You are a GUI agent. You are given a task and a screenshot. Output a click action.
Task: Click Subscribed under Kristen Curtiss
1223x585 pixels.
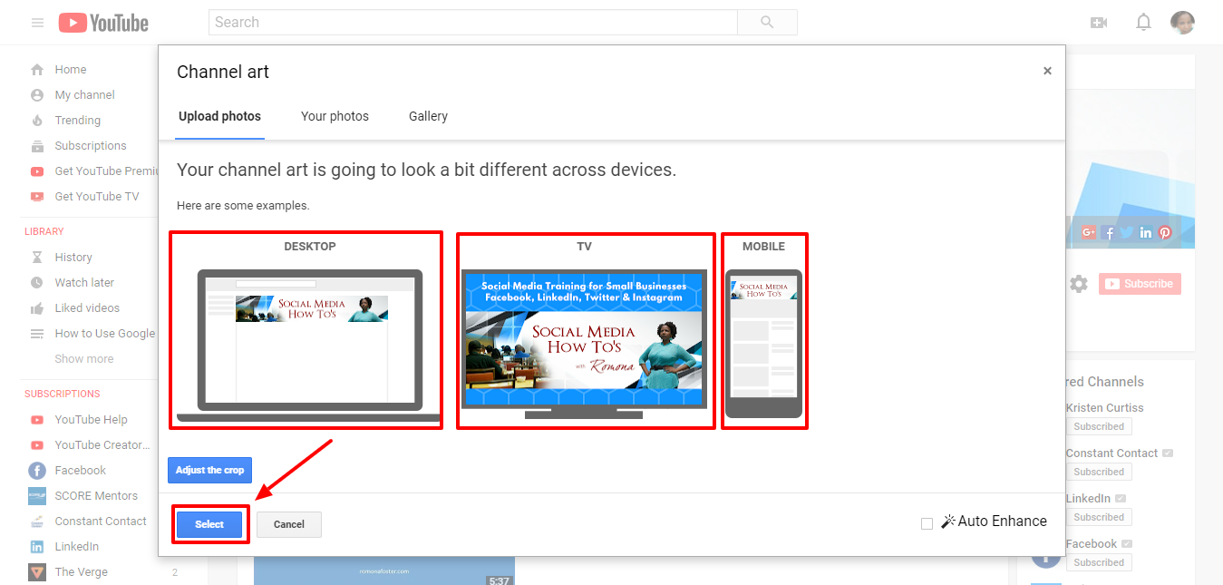1099,426
